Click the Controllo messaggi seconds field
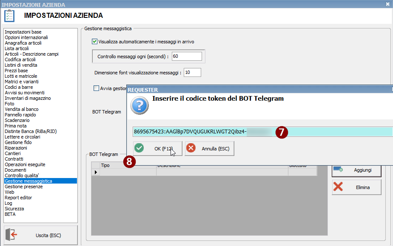 187,56
